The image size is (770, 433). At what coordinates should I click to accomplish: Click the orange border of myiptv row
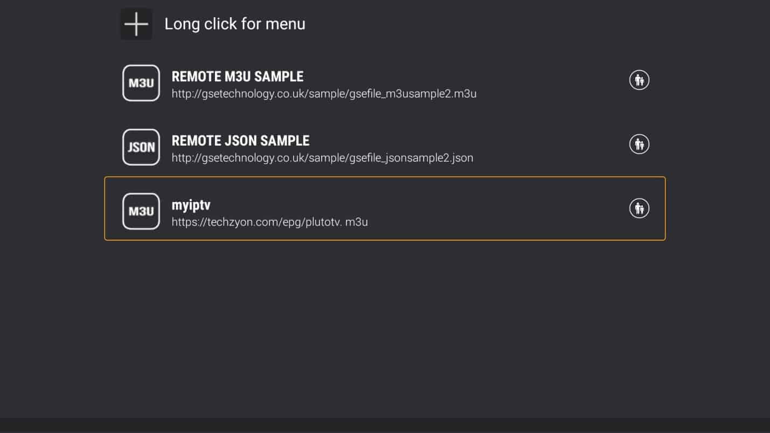point(385,177)
